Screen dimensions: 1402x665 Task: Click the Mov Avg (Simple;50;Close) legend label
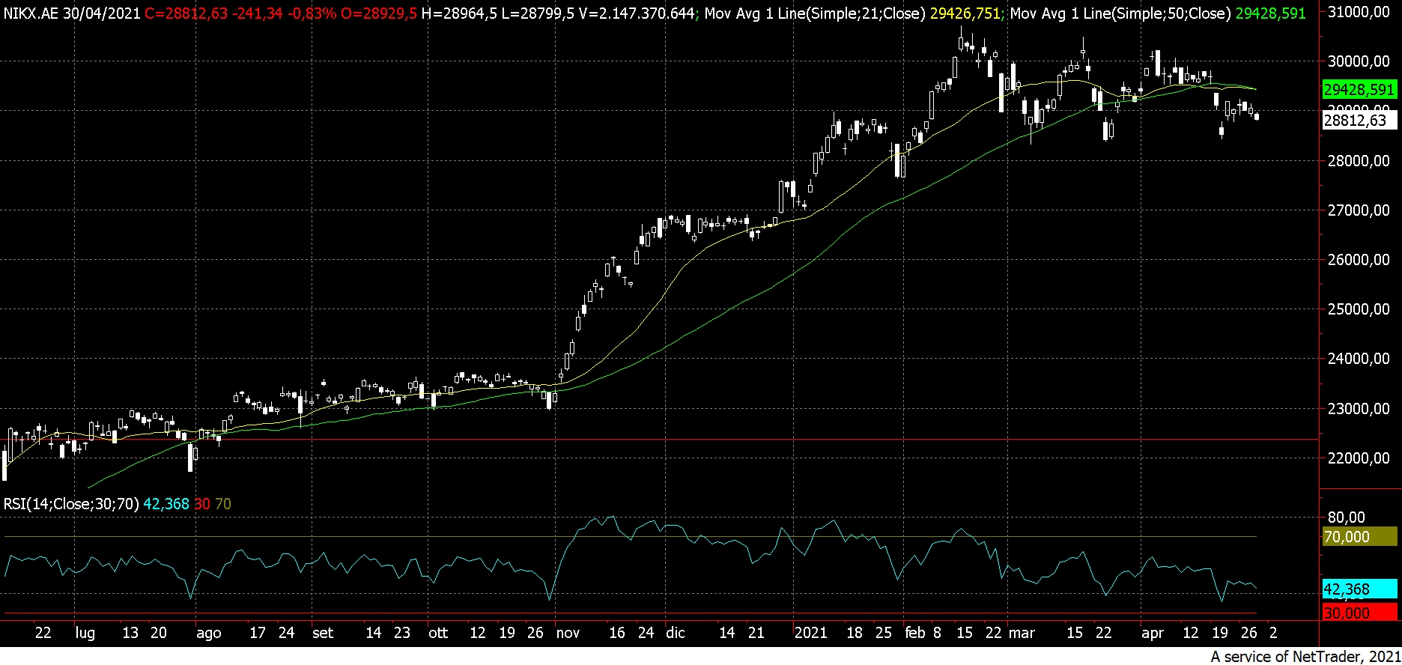coord(1120,14)
